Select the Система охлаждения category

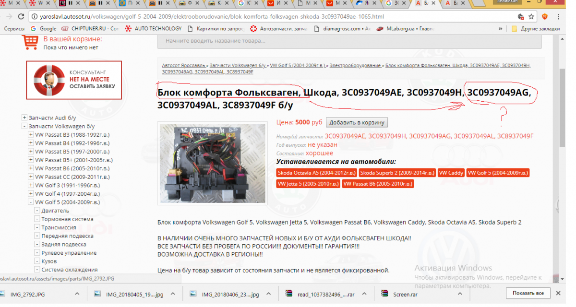tap(69, 270)
